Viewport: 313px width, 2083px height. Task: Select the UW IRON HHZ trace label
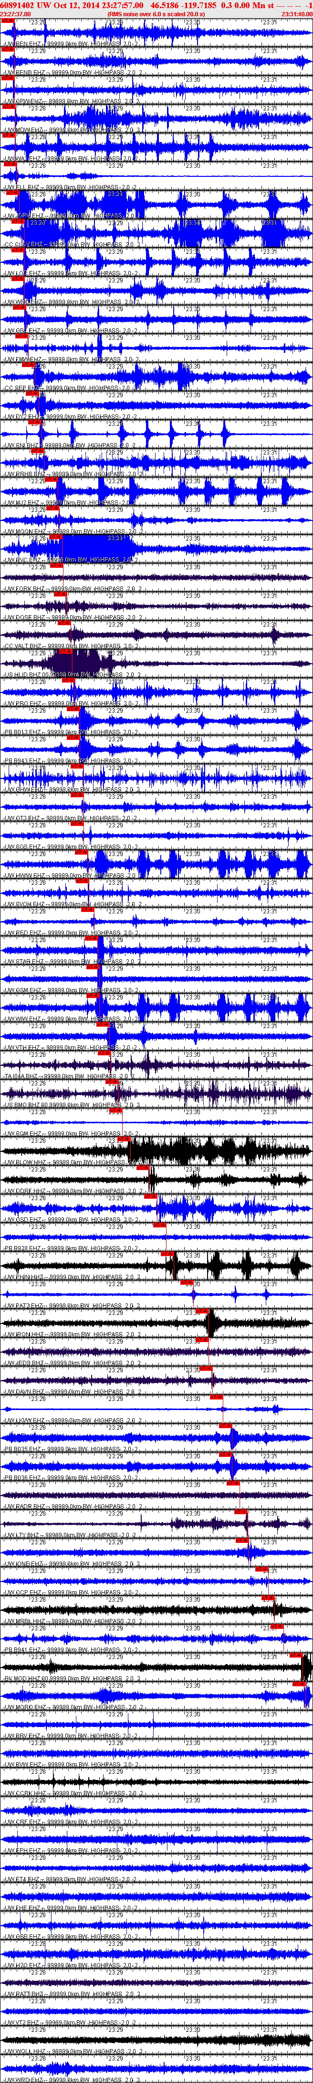pos(71,1334)
